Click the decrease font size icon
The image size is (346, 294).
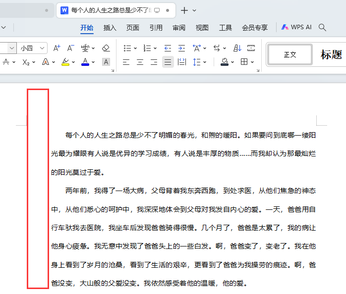pyautogui.click(x=70, y=48)
